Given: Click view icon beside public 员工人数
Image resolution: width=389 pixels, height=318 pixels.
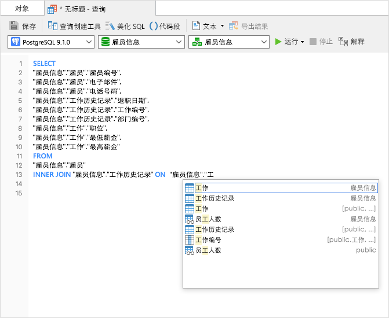Looking at the screenshot, I should click(x=190, y=250).
